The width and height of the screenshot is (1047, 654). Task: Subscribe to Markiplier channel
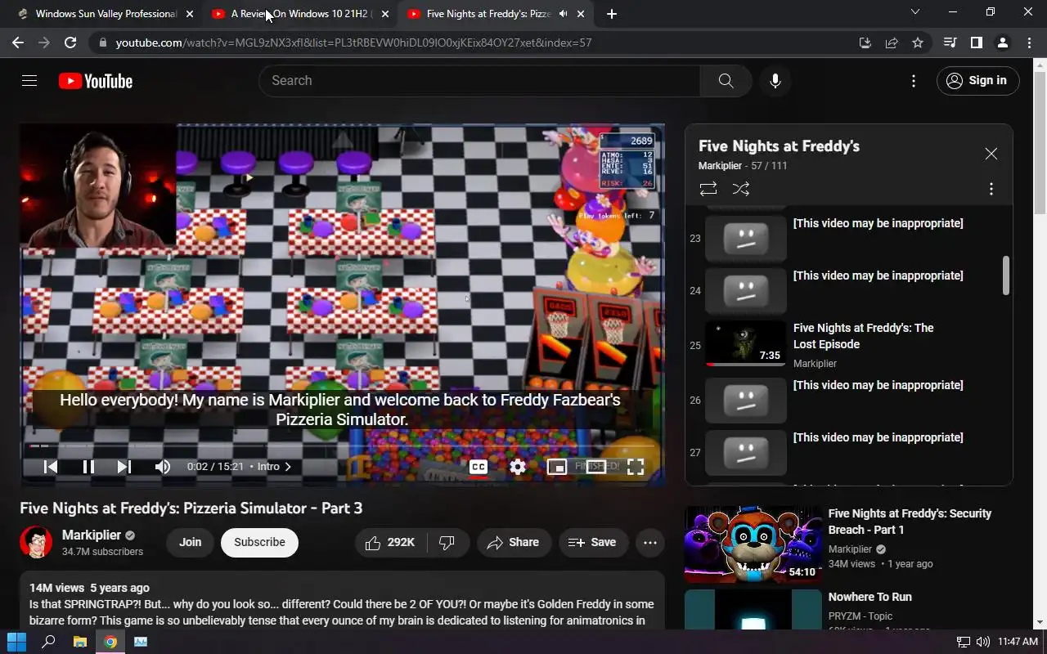click(x=259, y=543)
